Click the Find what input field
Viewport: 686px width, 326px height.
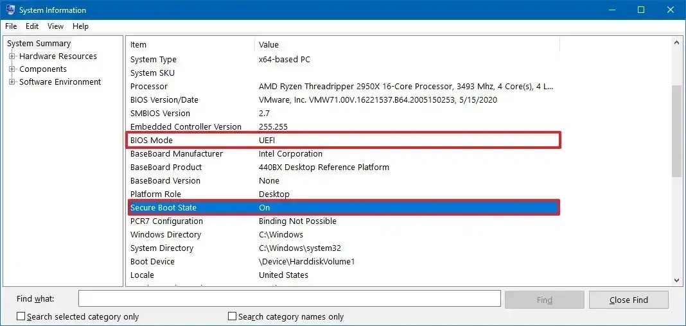(289, 299)
